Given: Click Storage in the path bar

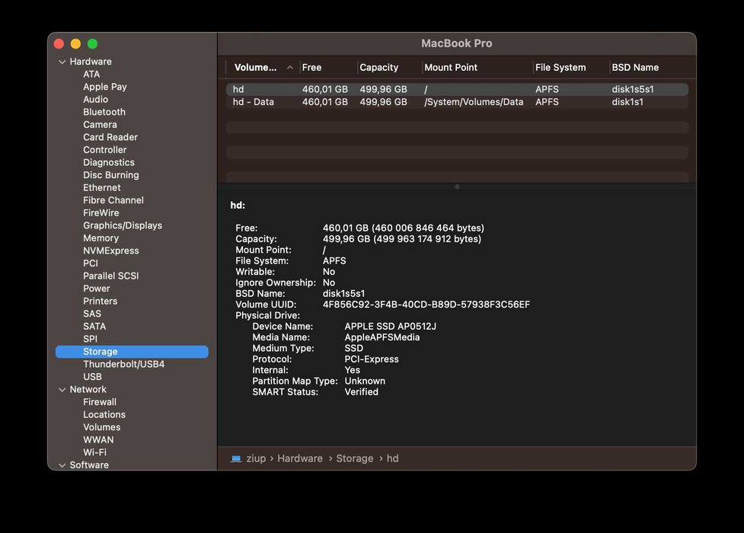Looking at the screenshot, I should (354, 458).
